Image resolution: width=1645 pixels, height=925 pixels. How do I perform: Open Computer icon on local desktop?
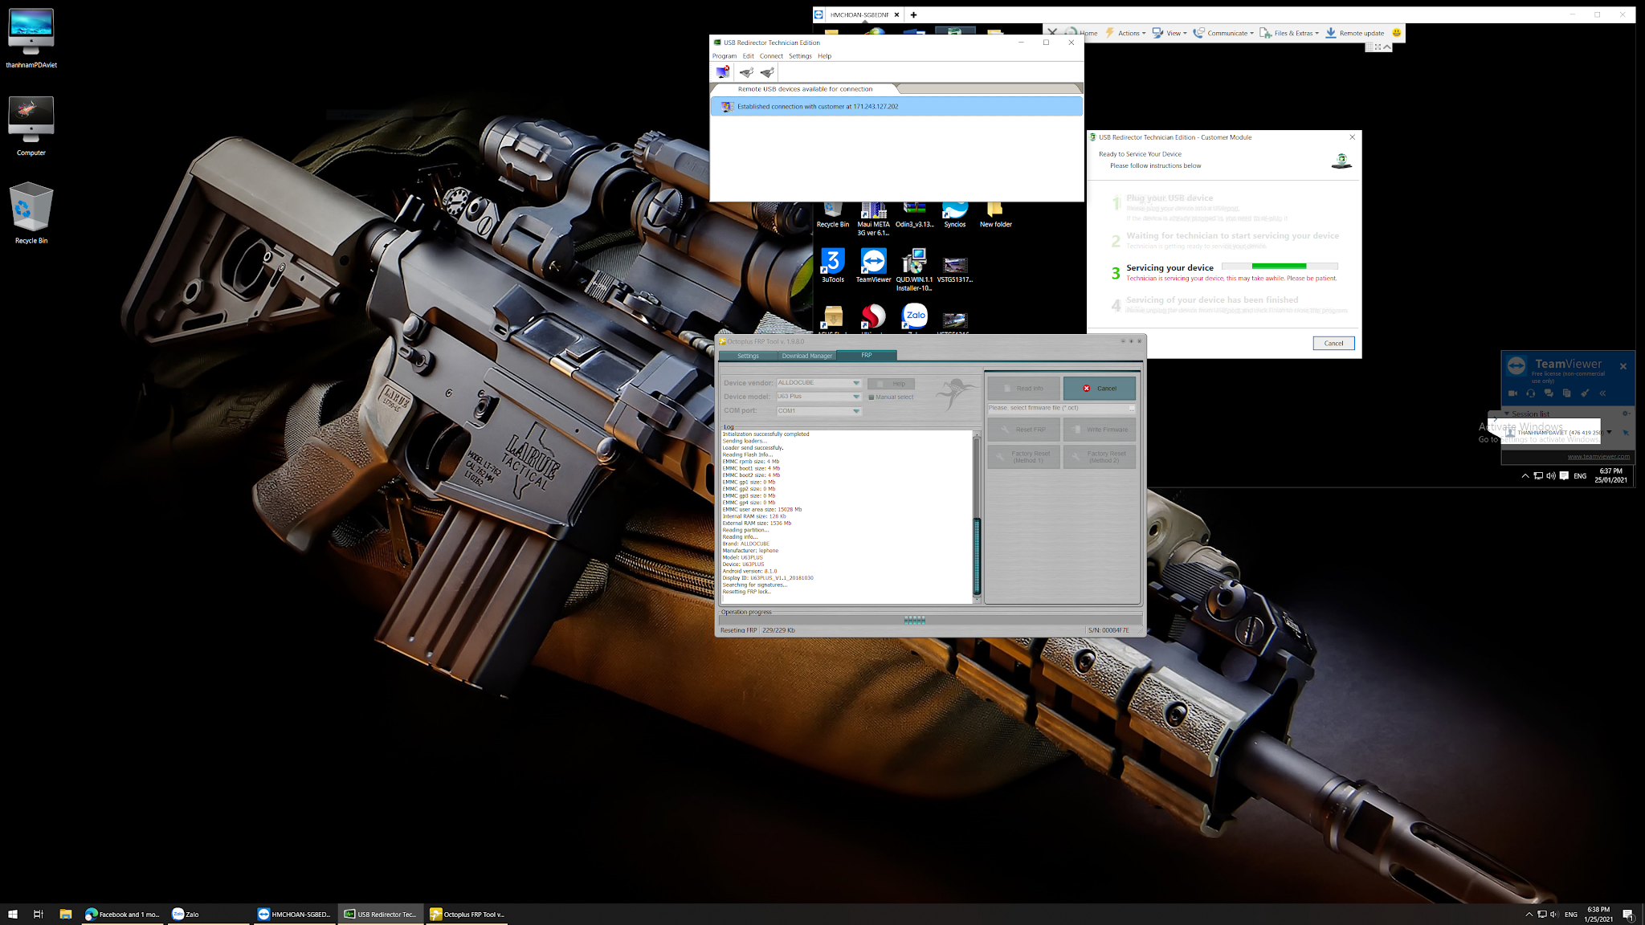click(x=31, y=120)
